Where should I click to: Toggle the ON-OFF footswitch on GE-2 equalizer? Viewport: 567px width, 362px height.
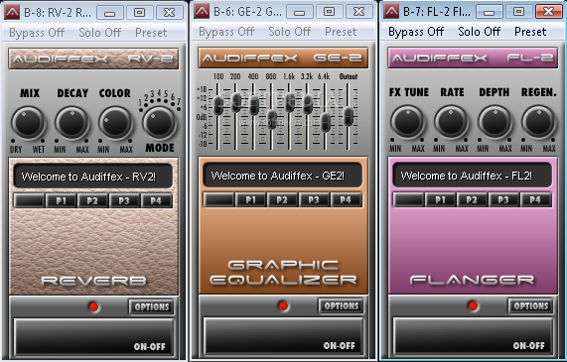pos(283,336)
